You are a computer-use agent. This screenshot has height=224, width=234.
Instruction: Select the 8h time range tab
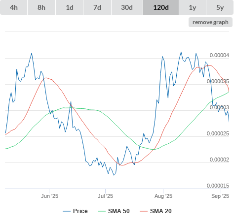pos(41,7)
